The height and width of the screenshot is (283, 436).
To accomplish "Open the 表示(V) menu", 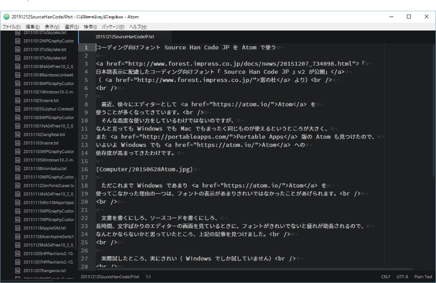I will (x=52, y=27).
